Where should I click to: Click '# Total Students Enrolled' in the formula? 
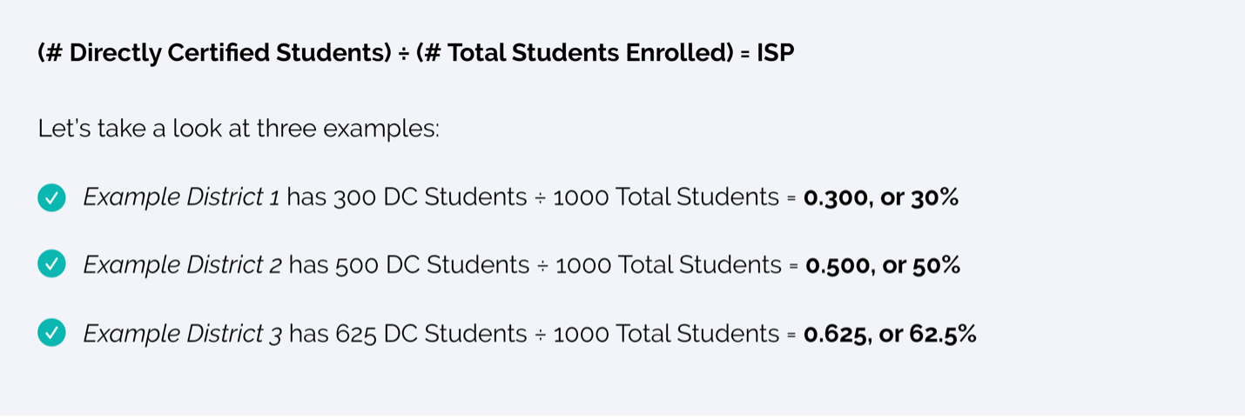(575, 54)
